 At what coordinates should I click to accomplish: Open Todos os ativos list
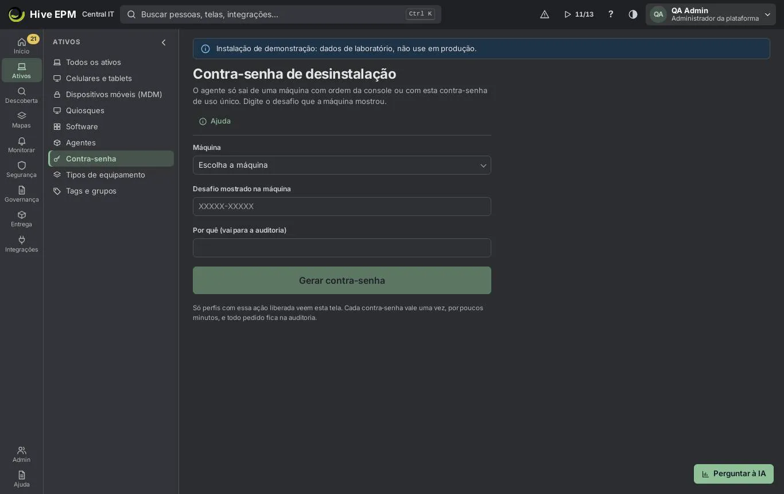point(111,62)
